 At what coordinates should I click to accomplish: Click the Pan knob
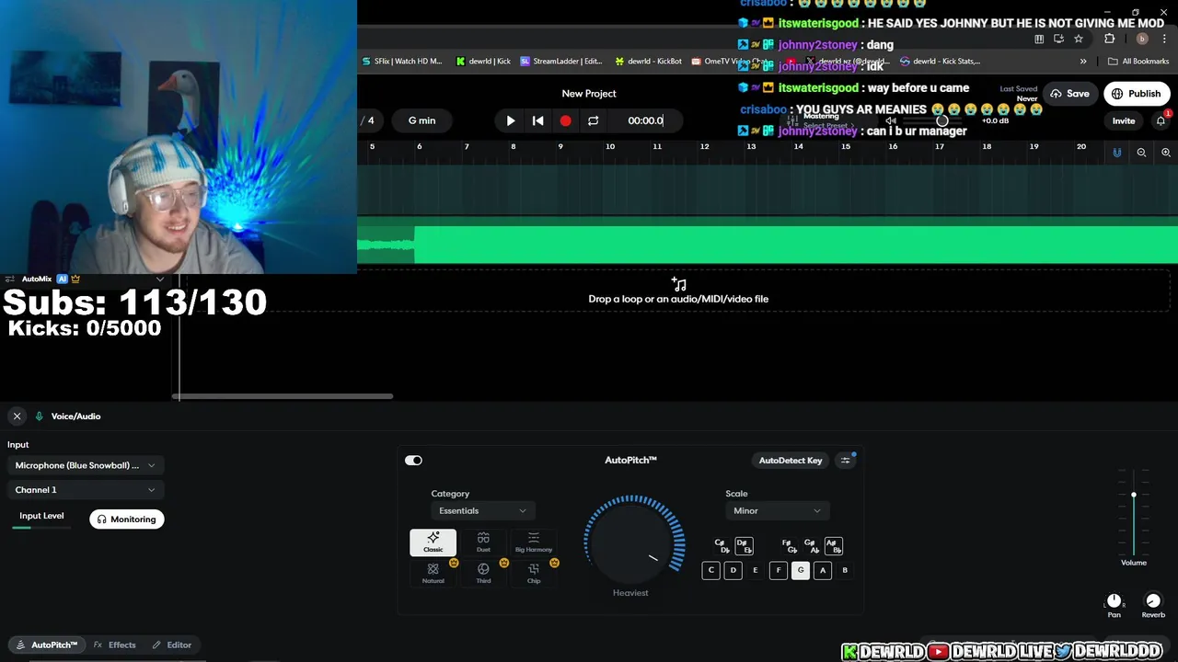(x=1114, y=601)
